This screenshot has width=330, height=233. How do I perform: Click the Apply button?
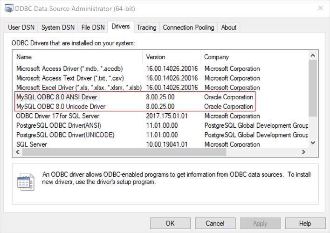[x=260, y=223]
